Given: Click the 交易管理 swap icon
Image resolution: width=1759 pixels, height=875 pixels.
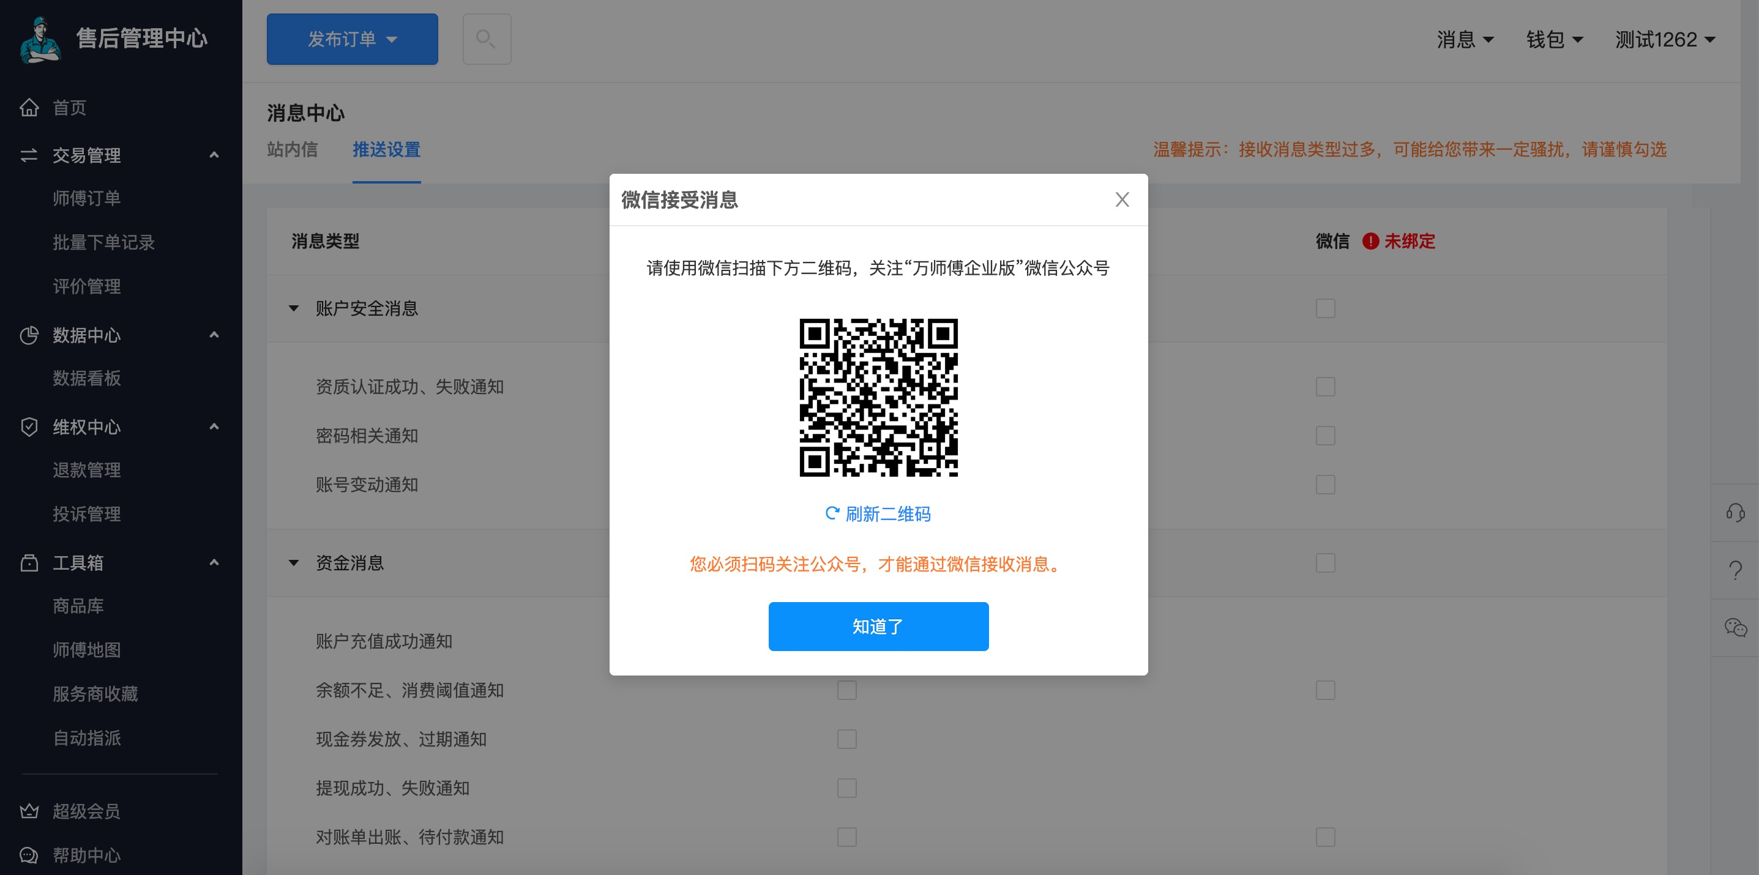Looking at the screenshot, I should pyautogui.click(x=29, y=155).
